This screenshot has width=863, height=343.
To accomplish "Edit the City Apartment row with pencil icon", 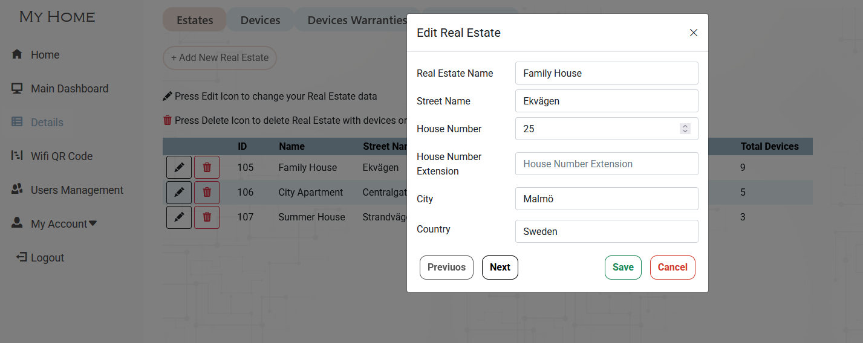I will (x=179, y=192).
